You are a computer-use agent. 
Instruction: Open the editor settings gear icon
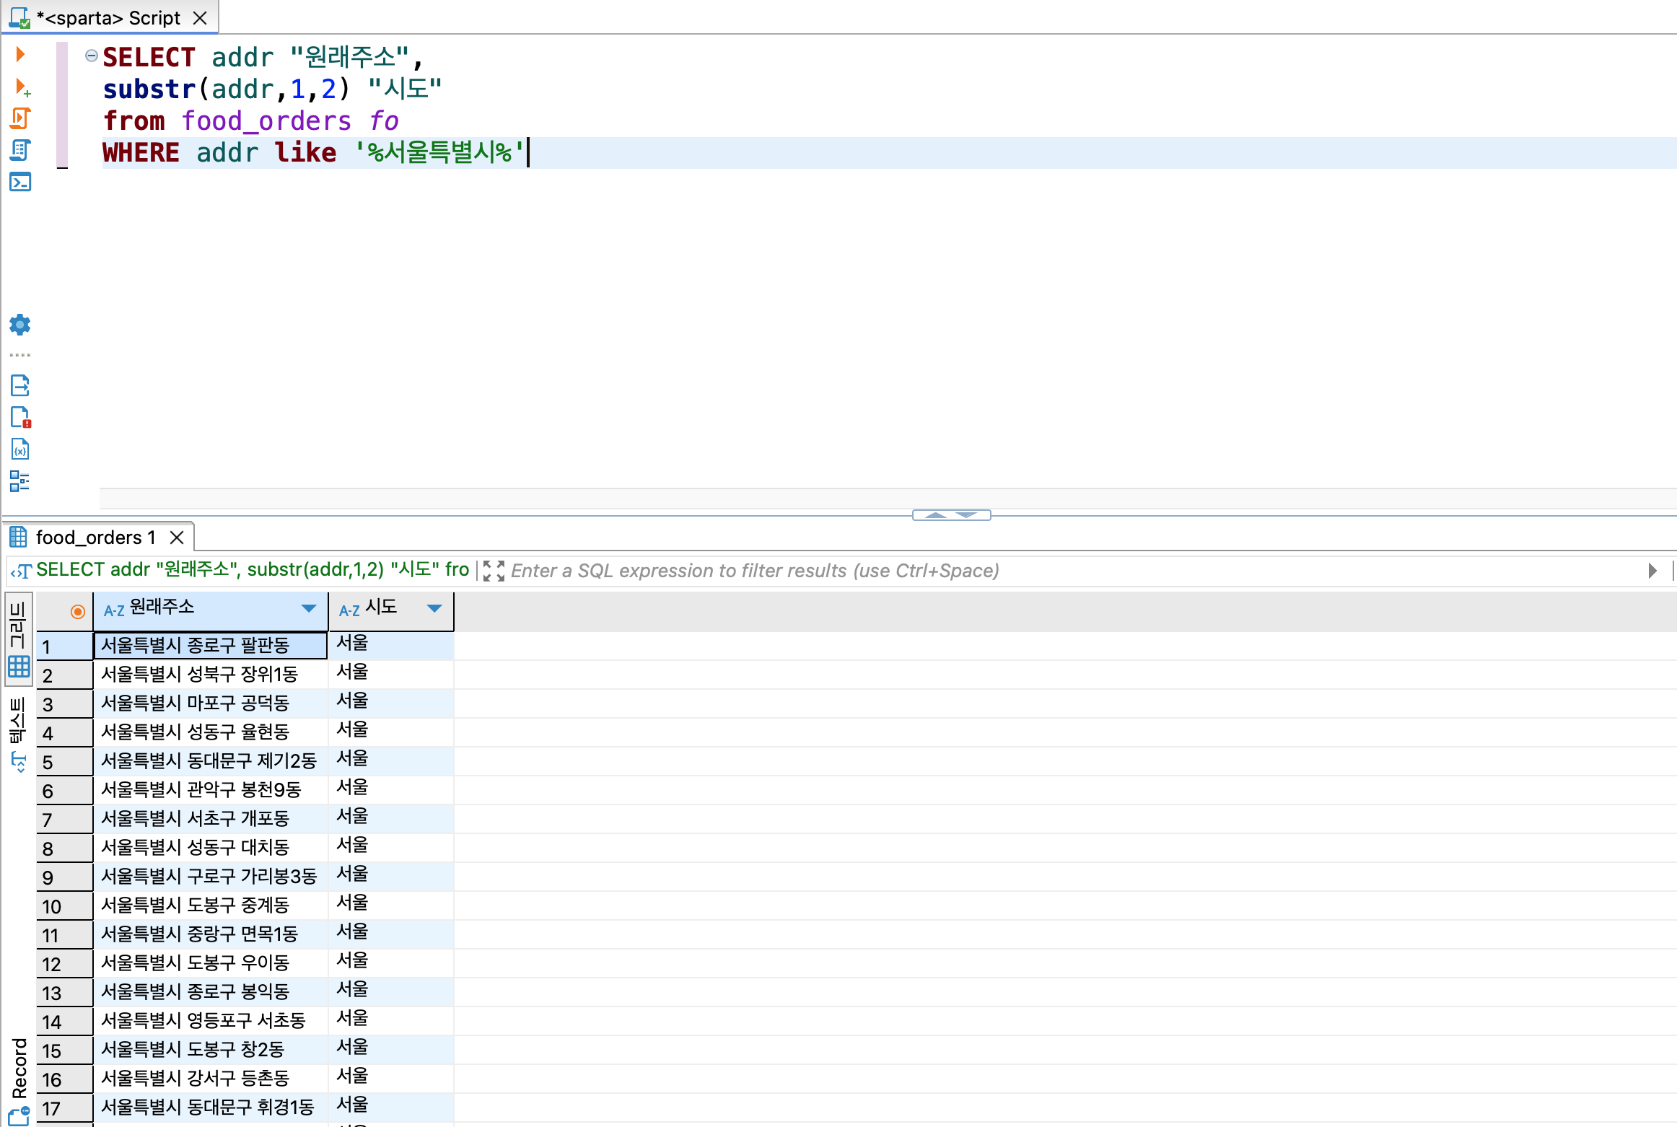pyautogui.click(x=20, y=325)
